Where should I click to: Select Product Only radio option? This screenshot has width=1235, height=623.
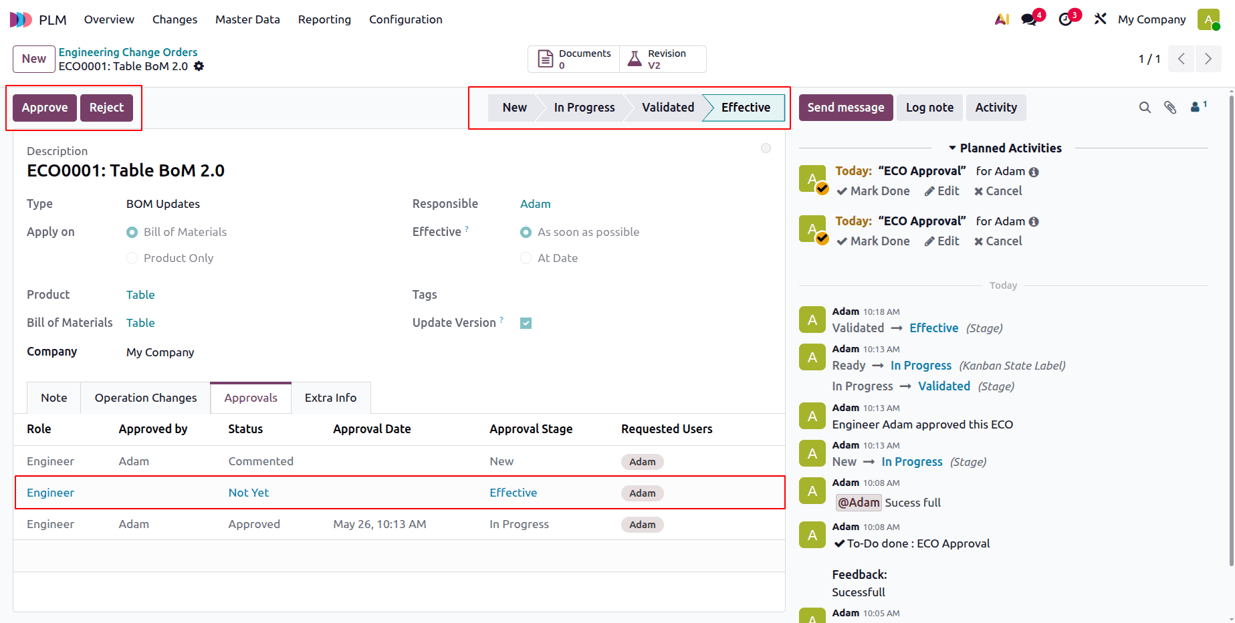132,259
